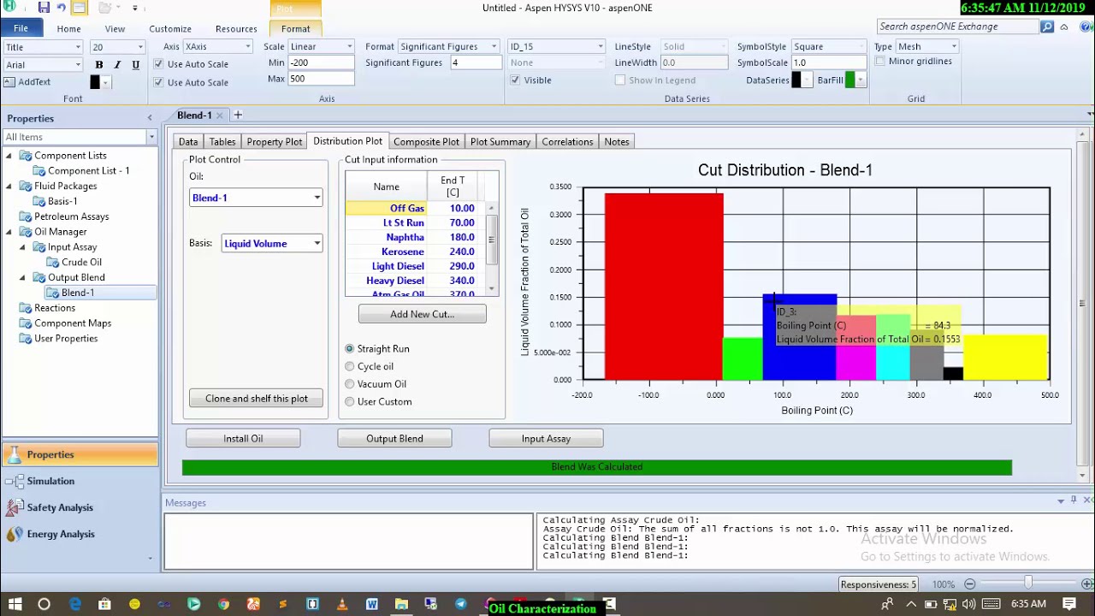
Task: Select the Straight Run radio button
Action: click(x=350, y=349)
